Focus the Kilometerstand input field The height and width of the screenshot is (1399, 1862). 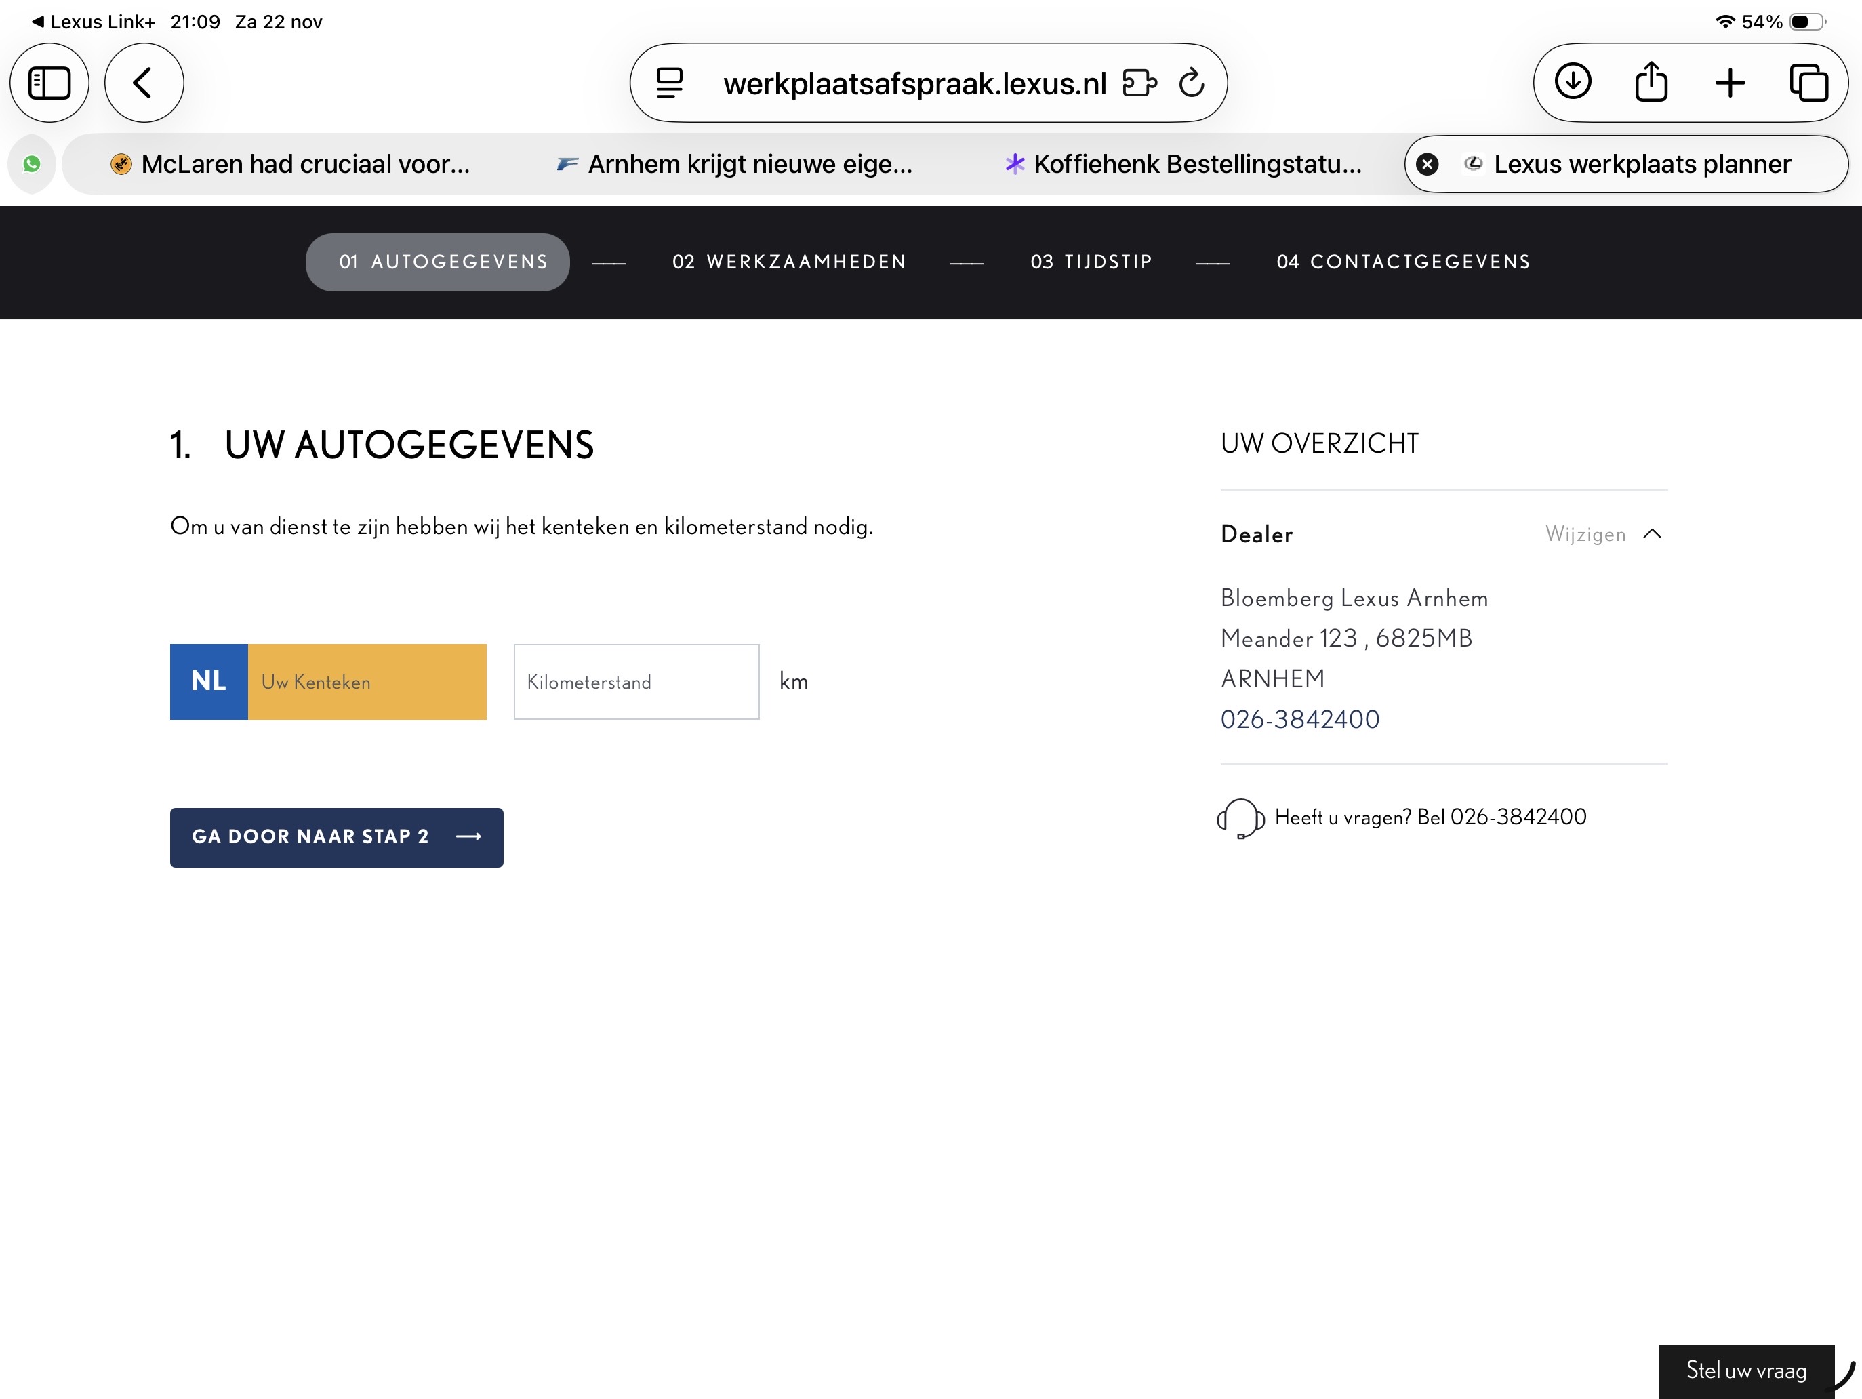coord(636,682)
